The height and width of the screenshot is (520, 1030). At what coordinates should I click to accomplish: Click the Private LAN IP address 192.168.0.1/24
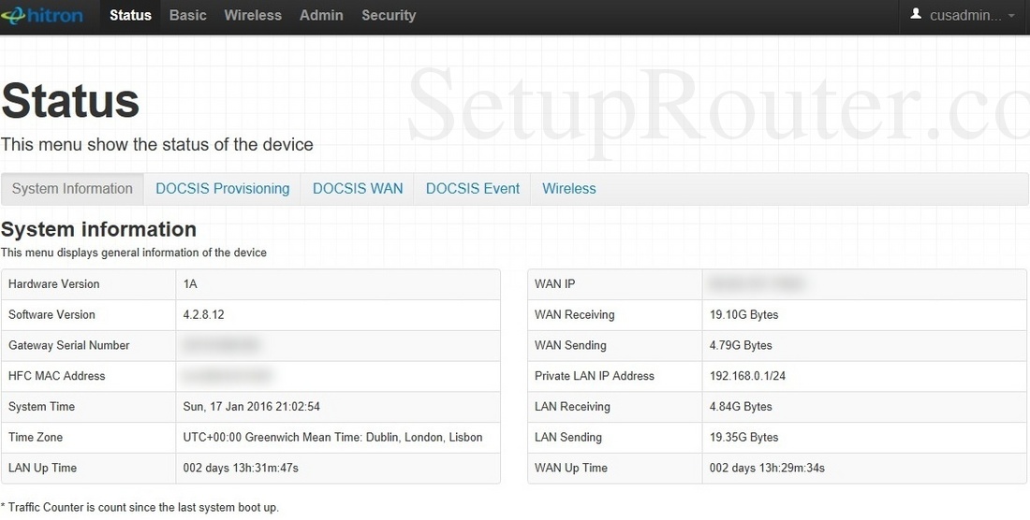(x=748, y=376)
